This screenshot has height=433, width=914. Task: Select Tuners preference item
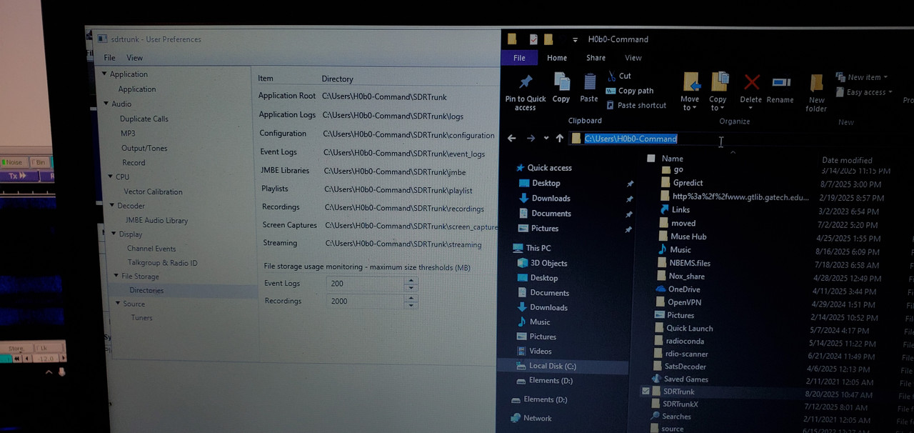tap(141, 318)
